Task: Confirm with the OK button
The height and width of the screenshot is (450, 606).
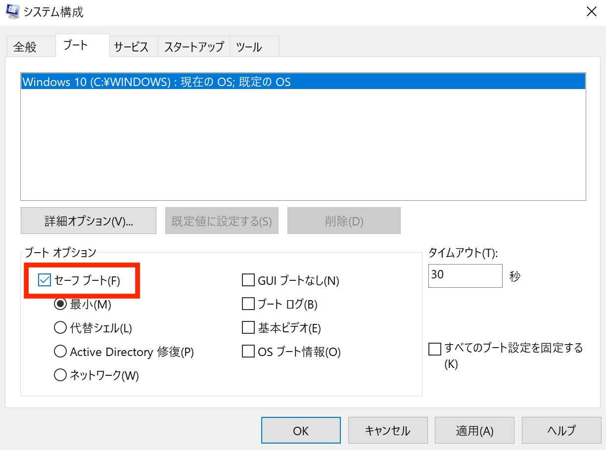Action: click(301, 431)
